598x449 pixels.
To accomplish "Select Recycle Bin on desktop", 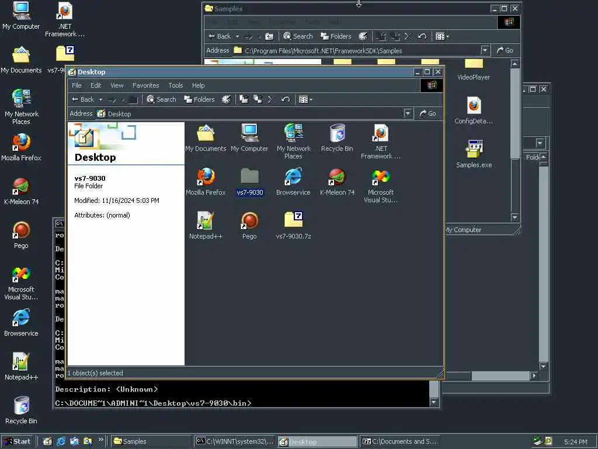I will [22, 411].
